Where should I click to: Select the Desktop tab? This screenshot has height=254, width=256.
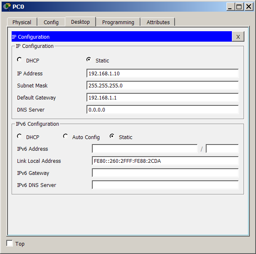click(80, 22)
